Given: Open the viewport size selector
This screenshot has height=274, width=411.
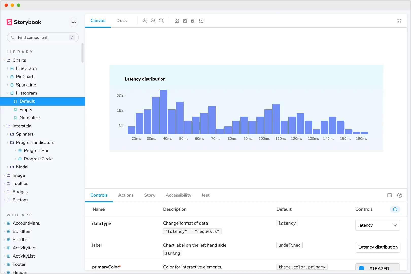Looking at the screenshot, I should click(193, 21).
